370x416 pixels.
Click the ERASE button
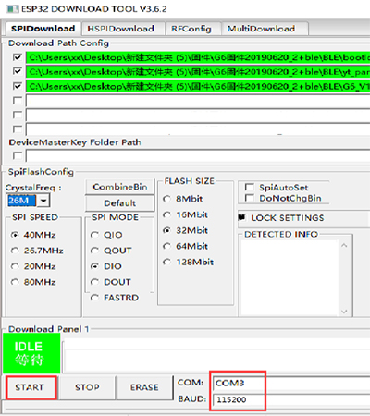(144, 387)
